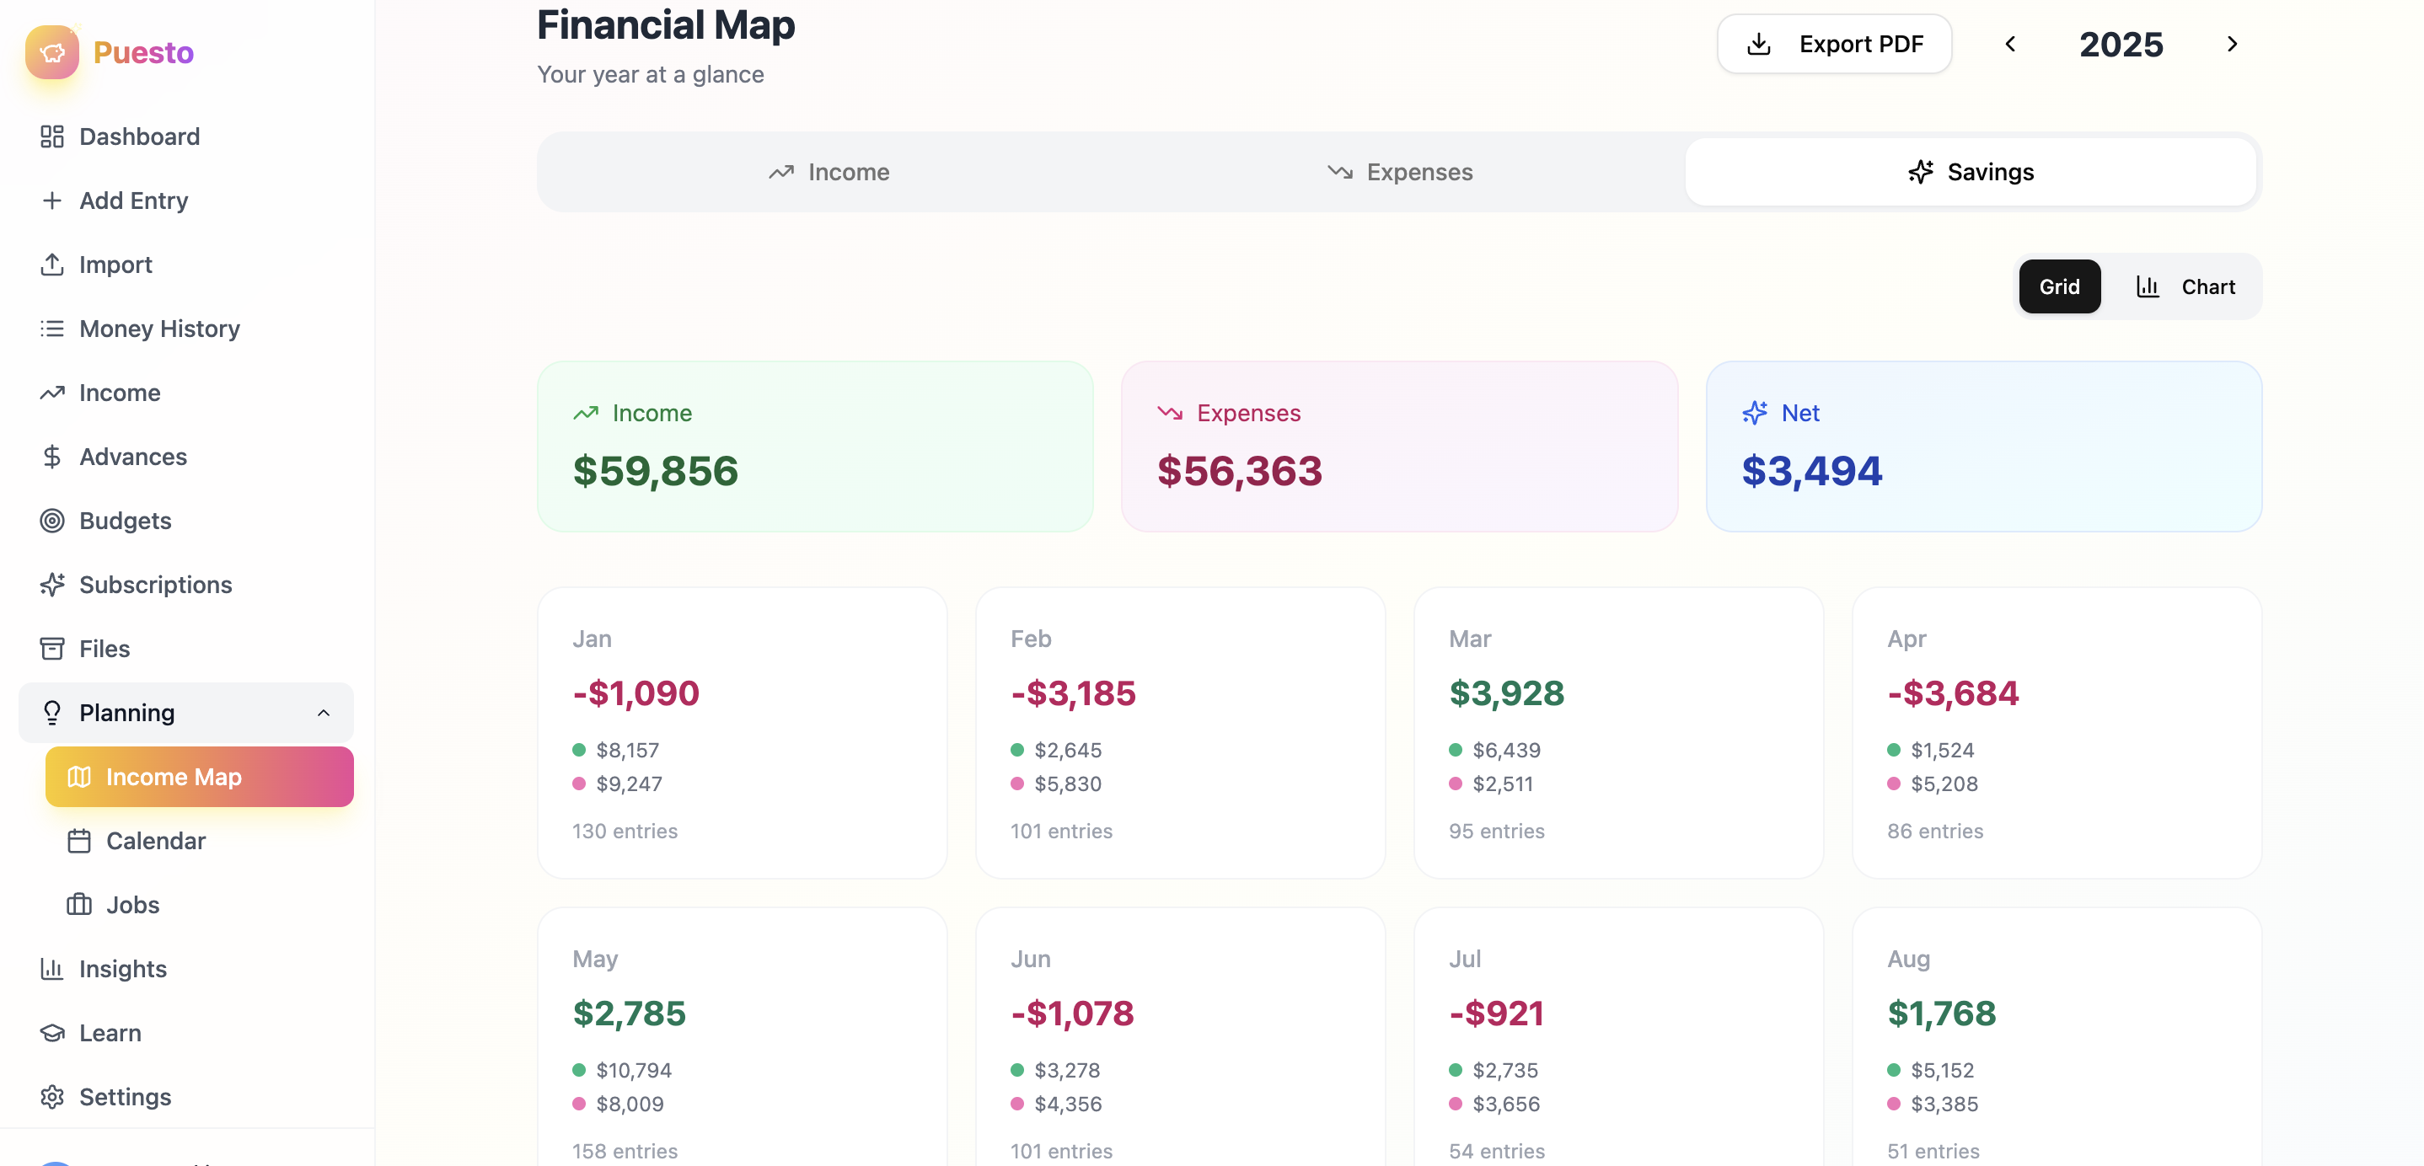Open the Import tool

point(115,265)
